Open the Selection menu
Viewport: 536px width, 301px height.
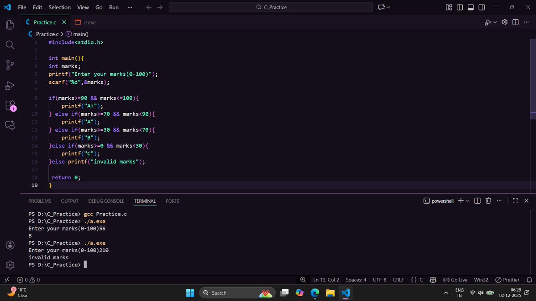click(59, 7)
